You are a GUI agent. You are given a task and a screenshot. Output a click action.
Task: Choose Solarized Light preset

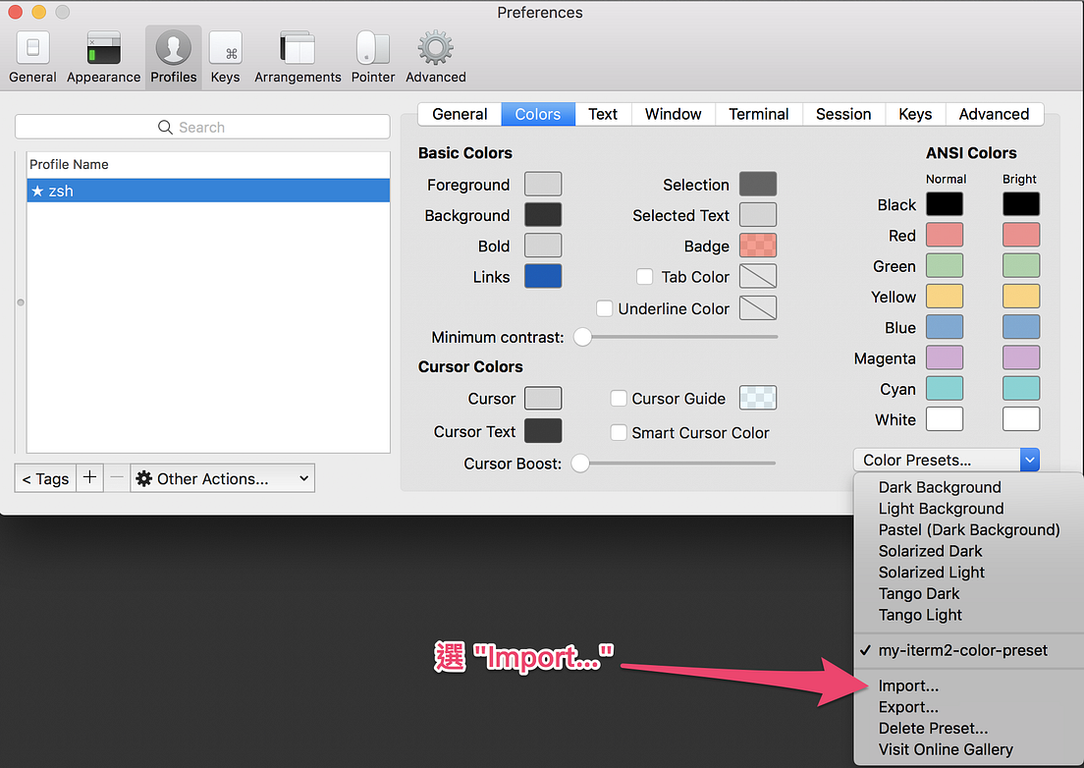968,573
